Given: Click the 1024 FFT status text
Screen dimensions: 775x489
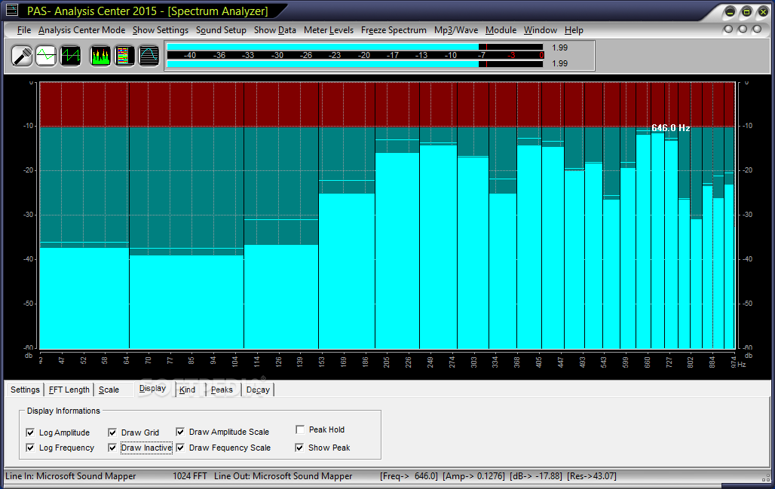Looking at the screenshot, I should [190, 476].
